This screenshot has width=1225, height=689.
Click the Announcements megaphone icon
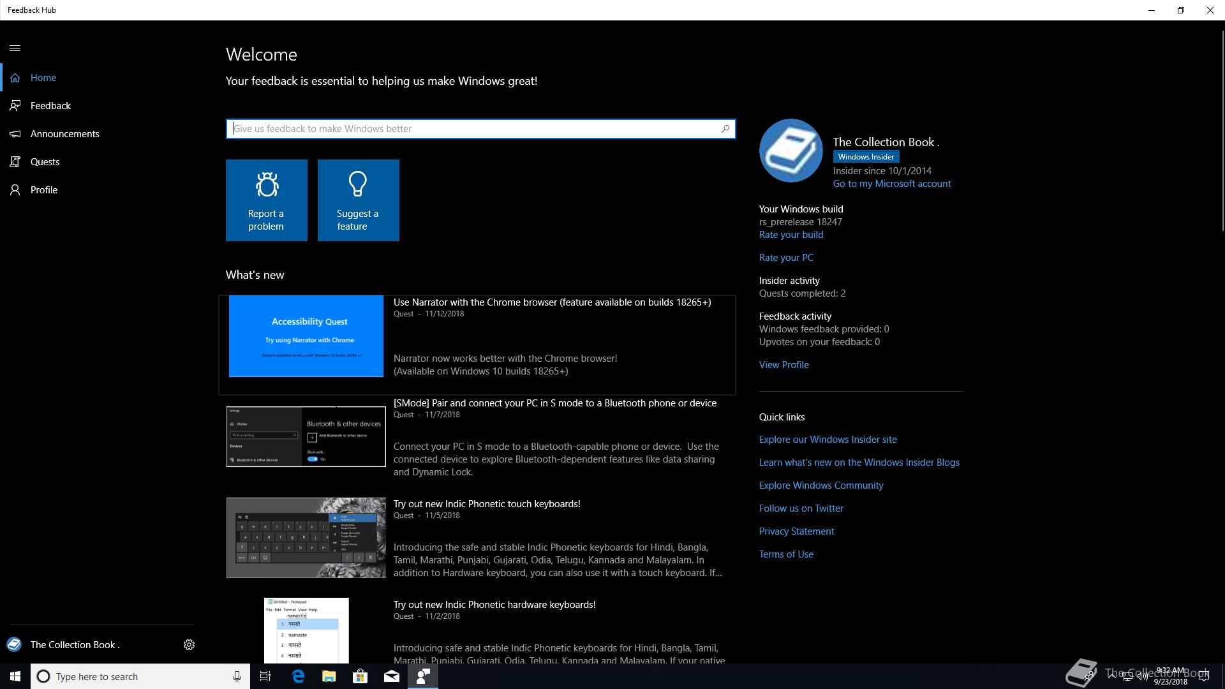pyautogui.click(x=15, y=134)
